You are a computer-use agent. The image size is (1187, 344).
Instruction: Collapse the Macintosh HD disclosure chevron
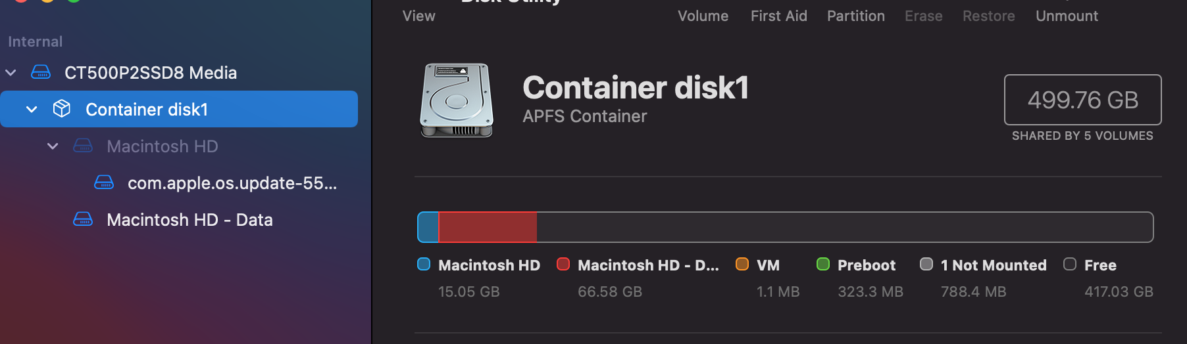pyautogui.click(x=53, y=146)
